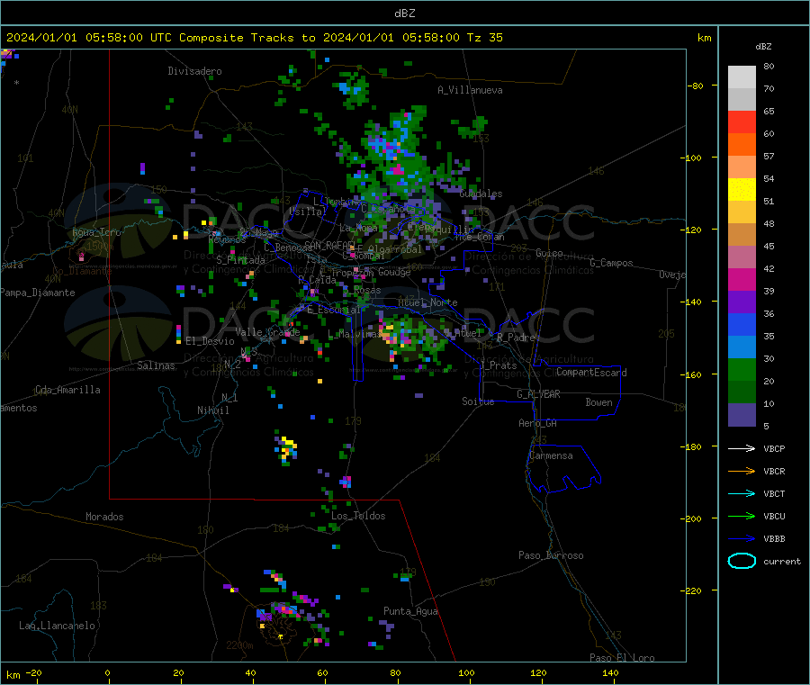The width and height of the screenshot is (810, 685).
Task: Click the 'current' legend label
Action: [x=782, y=562]
